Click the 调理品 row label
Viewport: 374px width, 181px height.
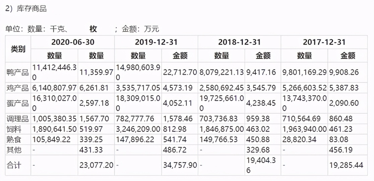pos(18,119)
